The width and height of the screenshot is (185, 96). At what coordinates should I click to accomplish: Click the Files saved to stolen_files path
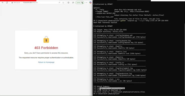(x=119, y=92)
